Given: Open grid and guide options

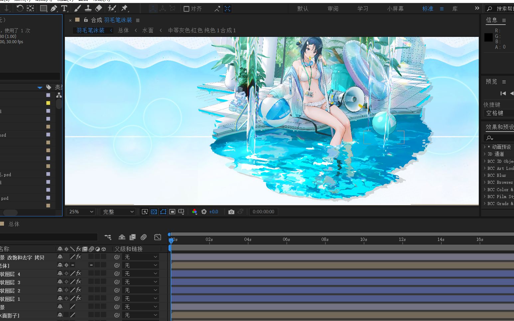Looking at the screenshot, I should pos(181,212).
